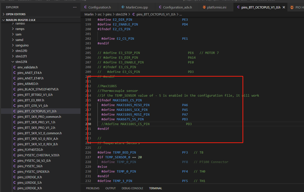
Task: Click the C icon beside pins_FLYF407ZG.h
Action: point(14,149)
